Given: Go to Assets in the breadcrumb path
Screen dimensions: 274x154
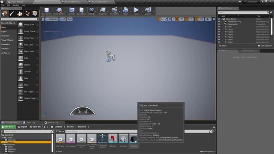Looking at the screenshot, I should (70, 127).
